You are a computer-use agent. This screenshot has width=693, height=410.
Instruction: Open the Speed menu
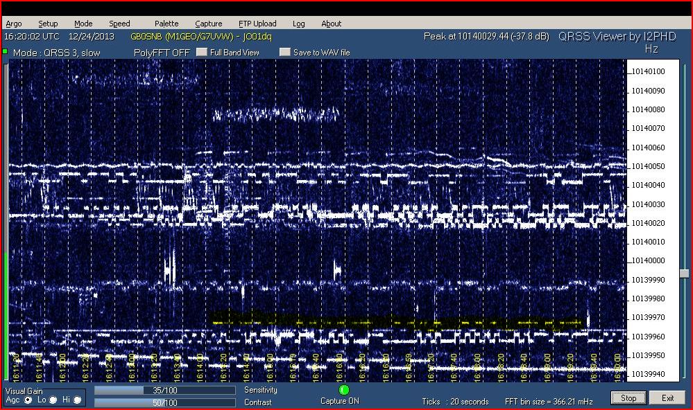pyautogui.click(x=119, y=24)
